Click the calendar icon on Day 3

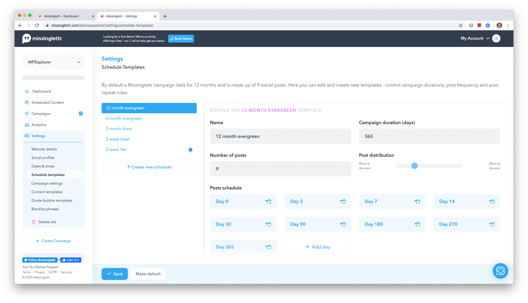[x=343, y=201]
